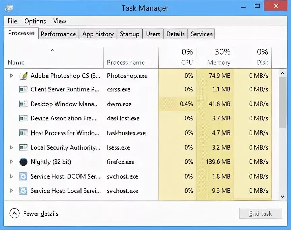Click the Host Process for Windows icon

(x=23, y=133)
